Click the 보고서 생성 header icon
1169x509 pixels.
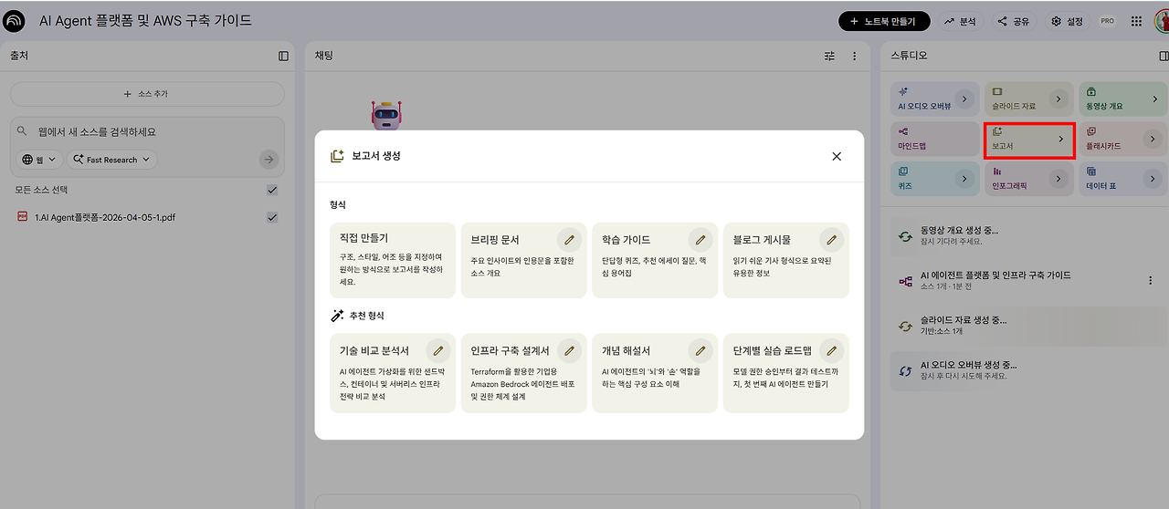tap(336, 156)
